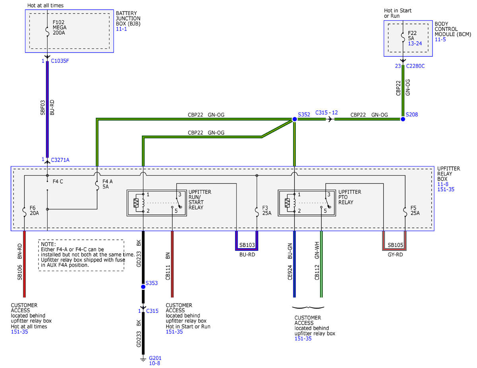Screen dimensions: 477x368
Task: Click the F22 5A fuse symbol
Action: tap(403, 37)
